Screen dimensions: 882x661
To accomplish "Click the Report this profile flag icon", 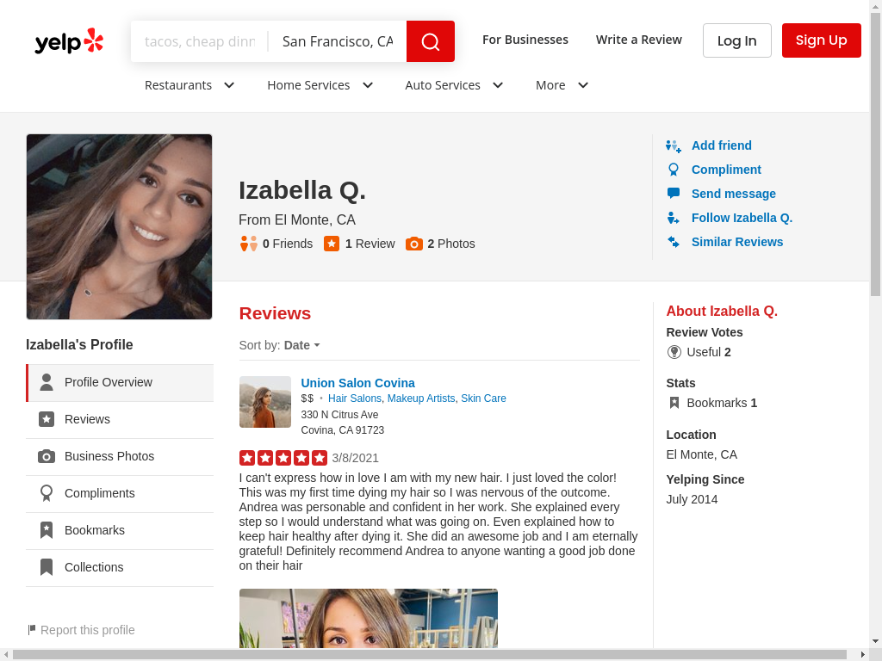I will [x=32, y=630].
